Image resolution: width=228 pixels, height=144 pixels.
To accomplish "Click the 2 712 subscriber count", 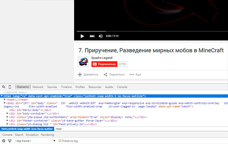I will 122,64.
